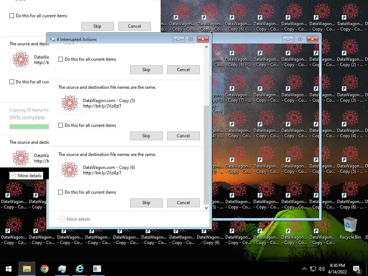Screen dimensions: 368x276
Task: Select the Recycle Bin desktop icon
Action: (350, 229)
